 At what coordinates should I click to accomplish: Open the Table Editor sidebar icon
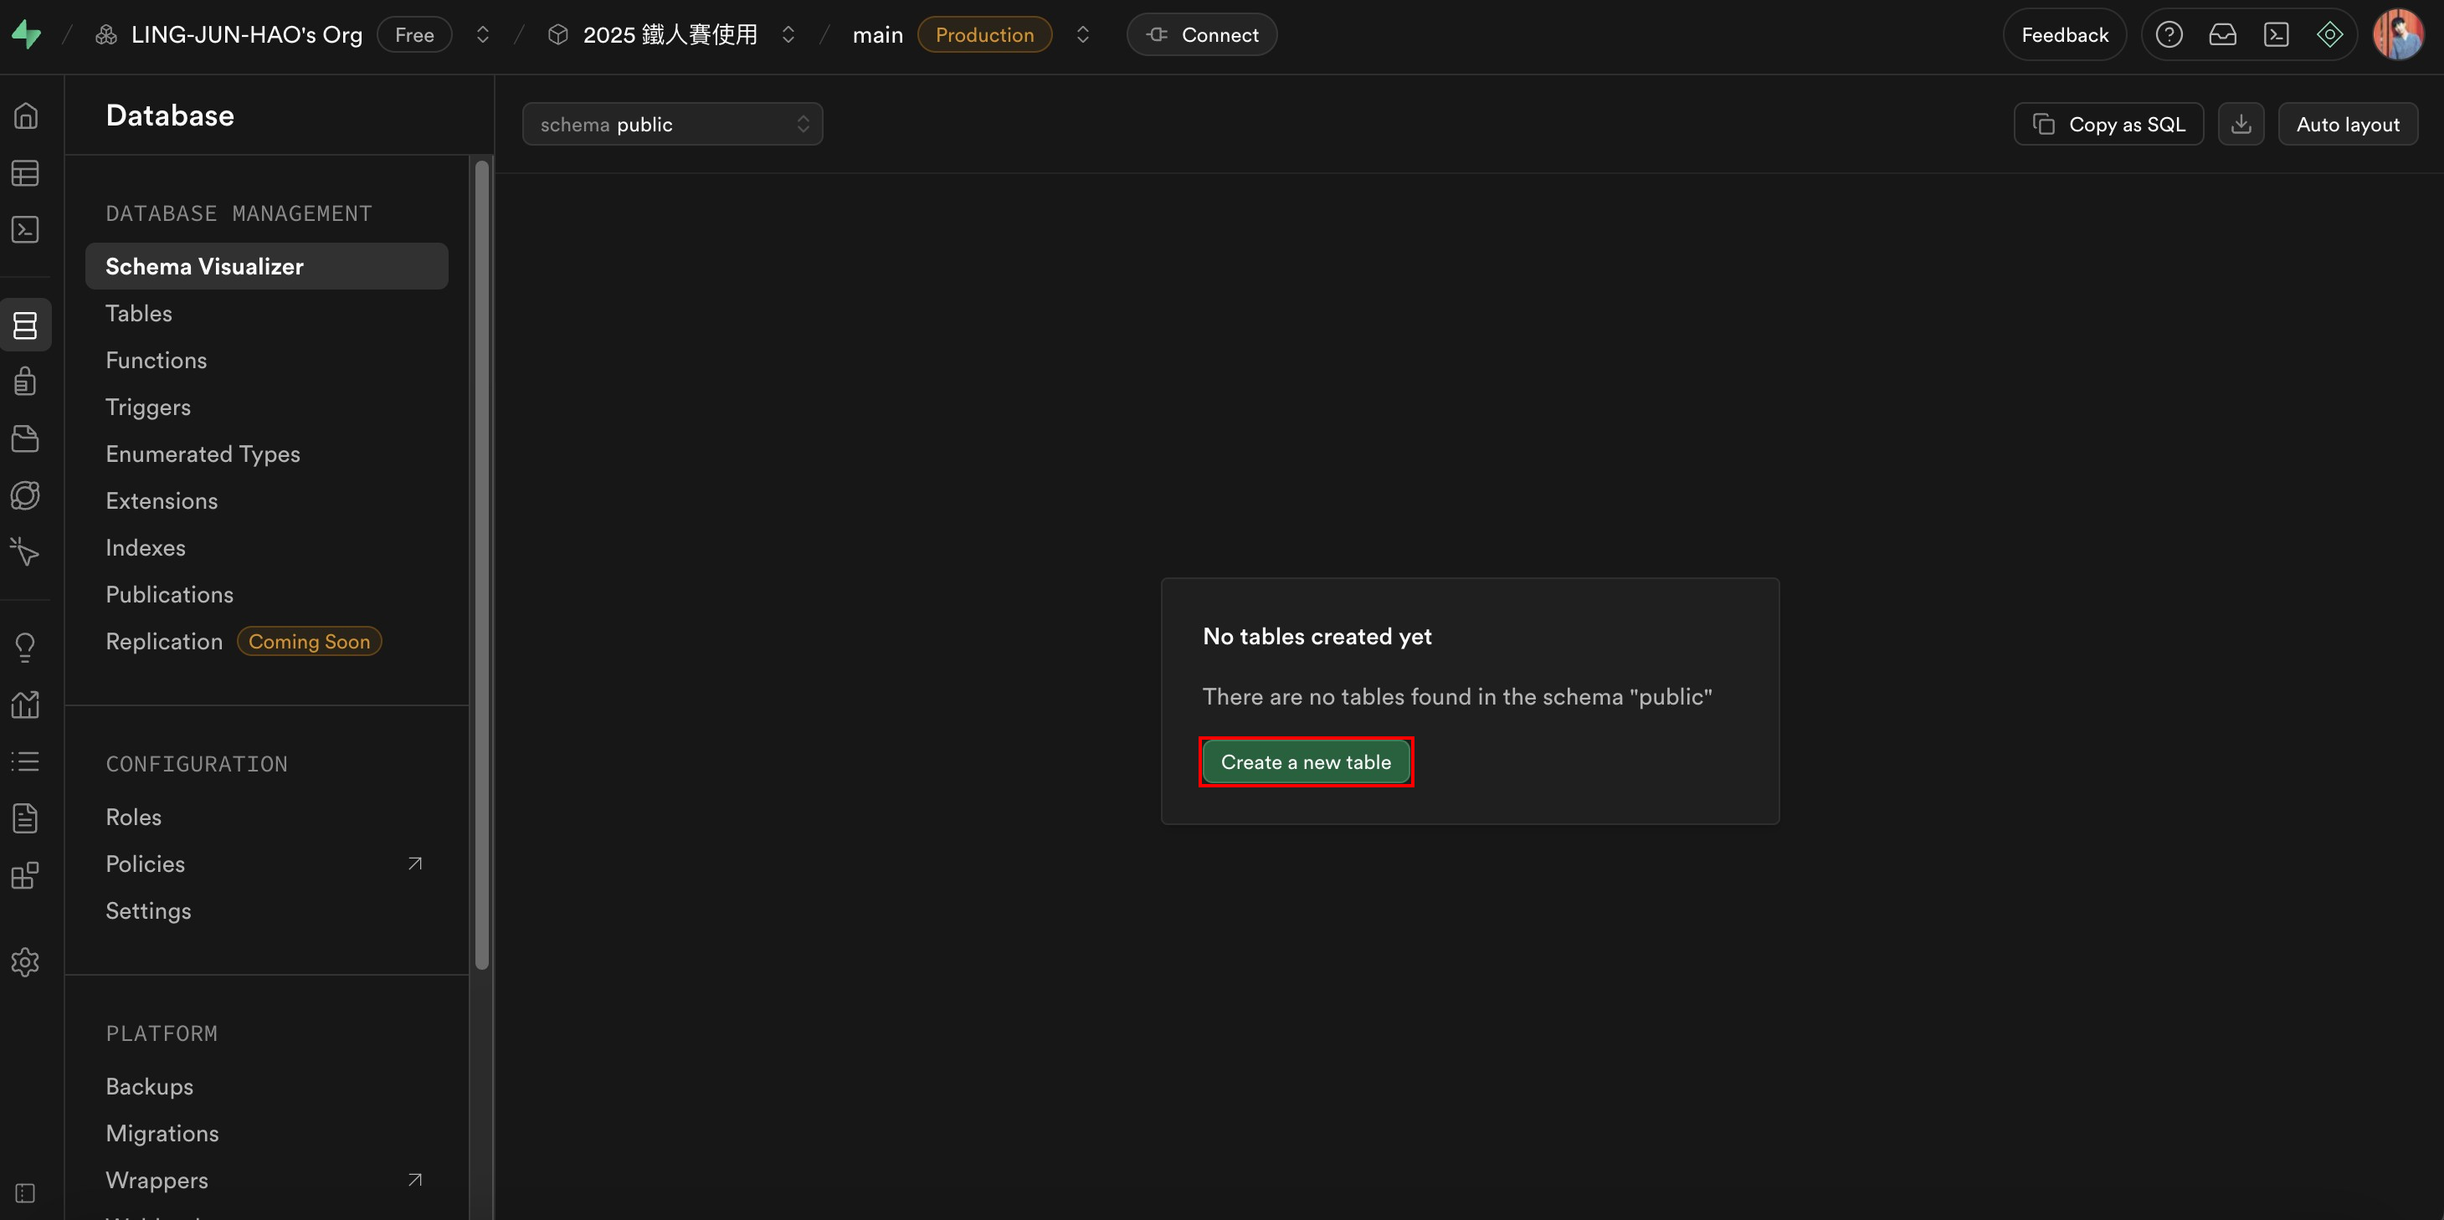[26, 172]
